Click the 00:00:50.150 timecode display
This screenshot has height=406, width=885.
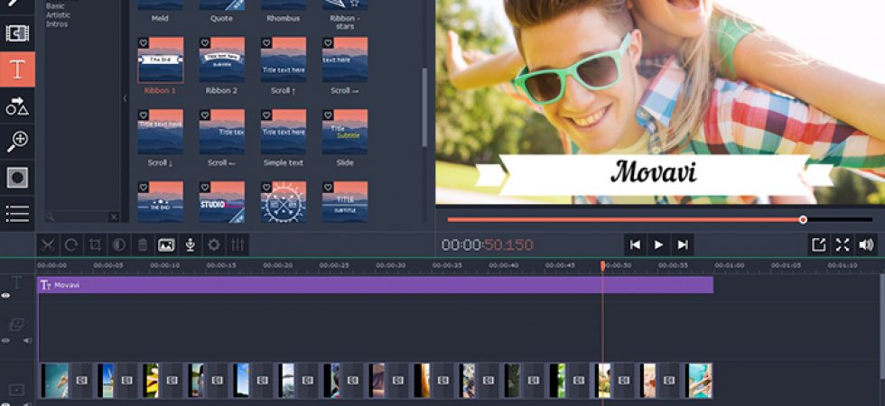point(487,245)
